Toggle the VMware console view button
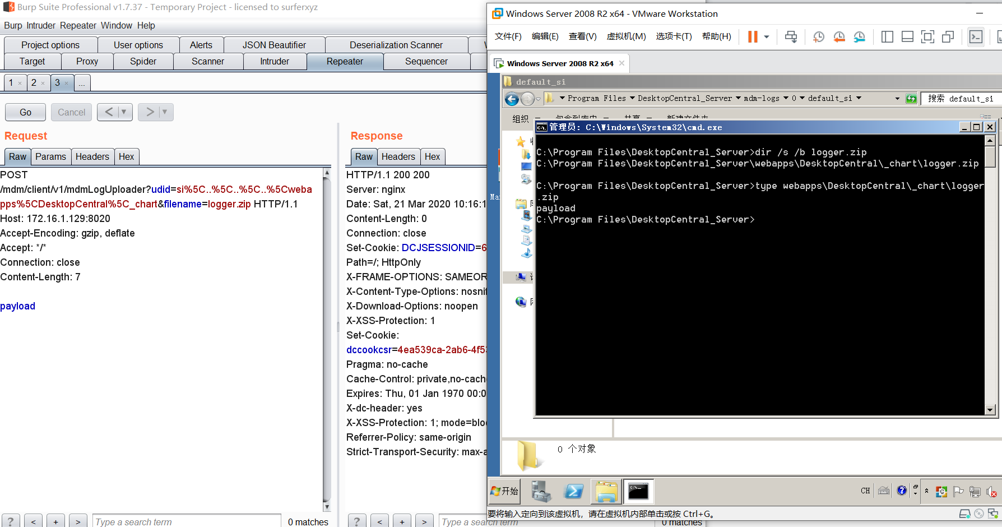This screenshot has height=527, width=1002. pyautogui.click(x=976, y=37)
